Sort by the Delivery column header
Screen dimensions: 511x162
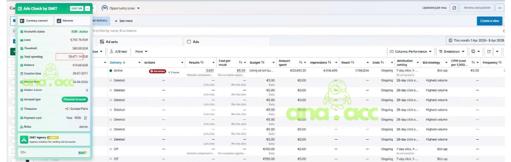coord(118,62)
